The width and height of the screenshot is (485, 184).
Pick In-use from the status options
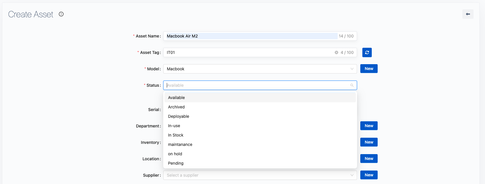174,126
